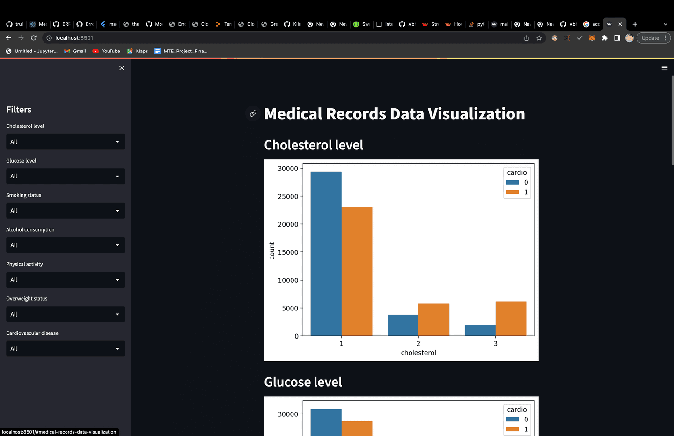The image size is (674, 436).
Task: Click the glasses-face extension icon
Action: (555, 38)
